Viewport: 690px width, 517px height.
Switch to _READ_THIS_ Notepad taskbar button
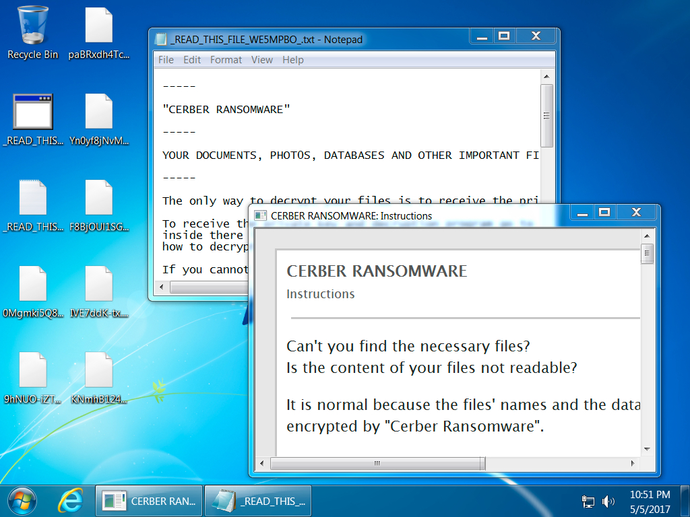pyautogui.click(x=258, y=501)
